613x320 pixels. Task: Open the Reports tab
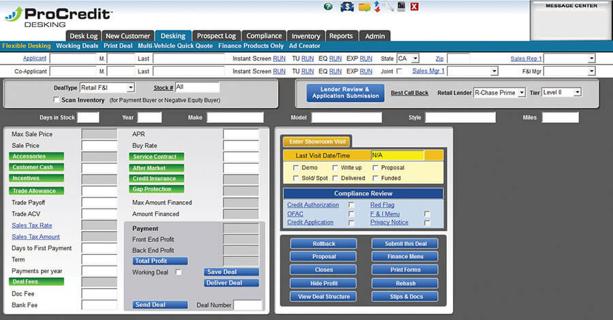click(x=341, y=36)
